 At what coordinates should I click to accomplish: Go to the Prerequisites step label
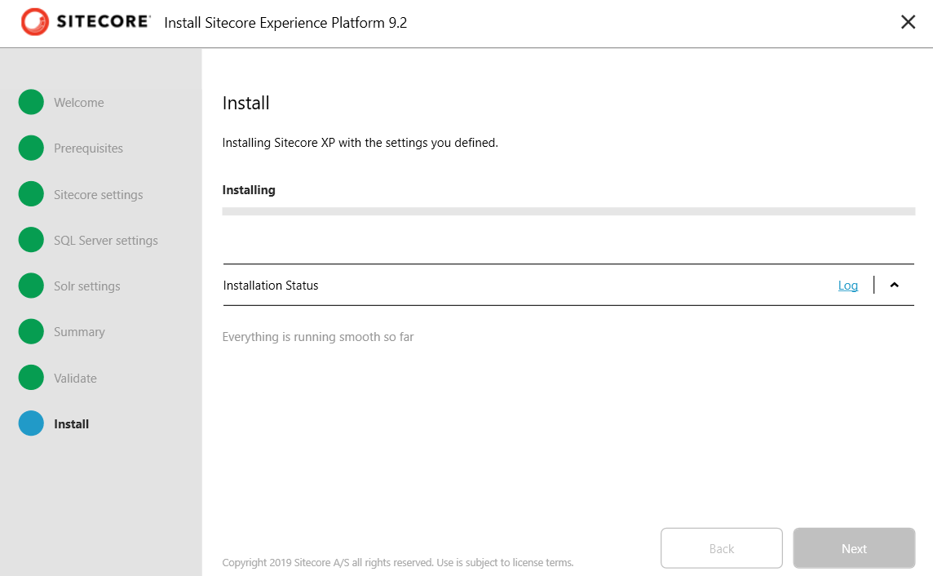click(88, 148)
